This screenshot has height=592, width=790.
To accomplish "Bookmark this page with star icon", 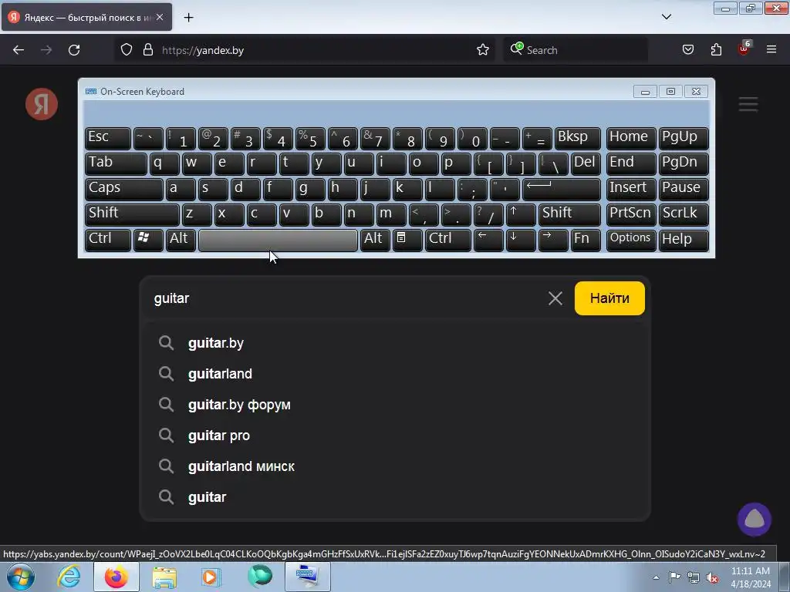I will 483,50.
